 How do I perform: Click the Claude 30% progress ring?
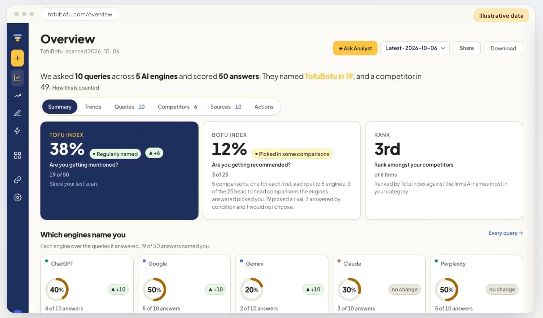click(349, 290)
